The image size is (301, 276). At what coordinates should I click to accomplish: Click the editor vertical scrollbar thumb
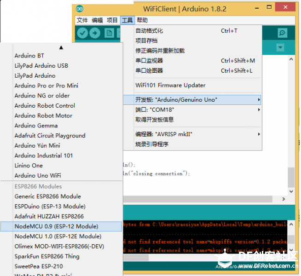pyautogui.click(x=291, y=178)
